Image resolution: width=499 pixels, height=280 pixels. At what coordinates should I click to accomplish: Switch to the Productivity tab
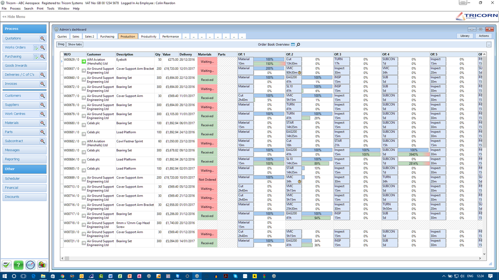149,37
